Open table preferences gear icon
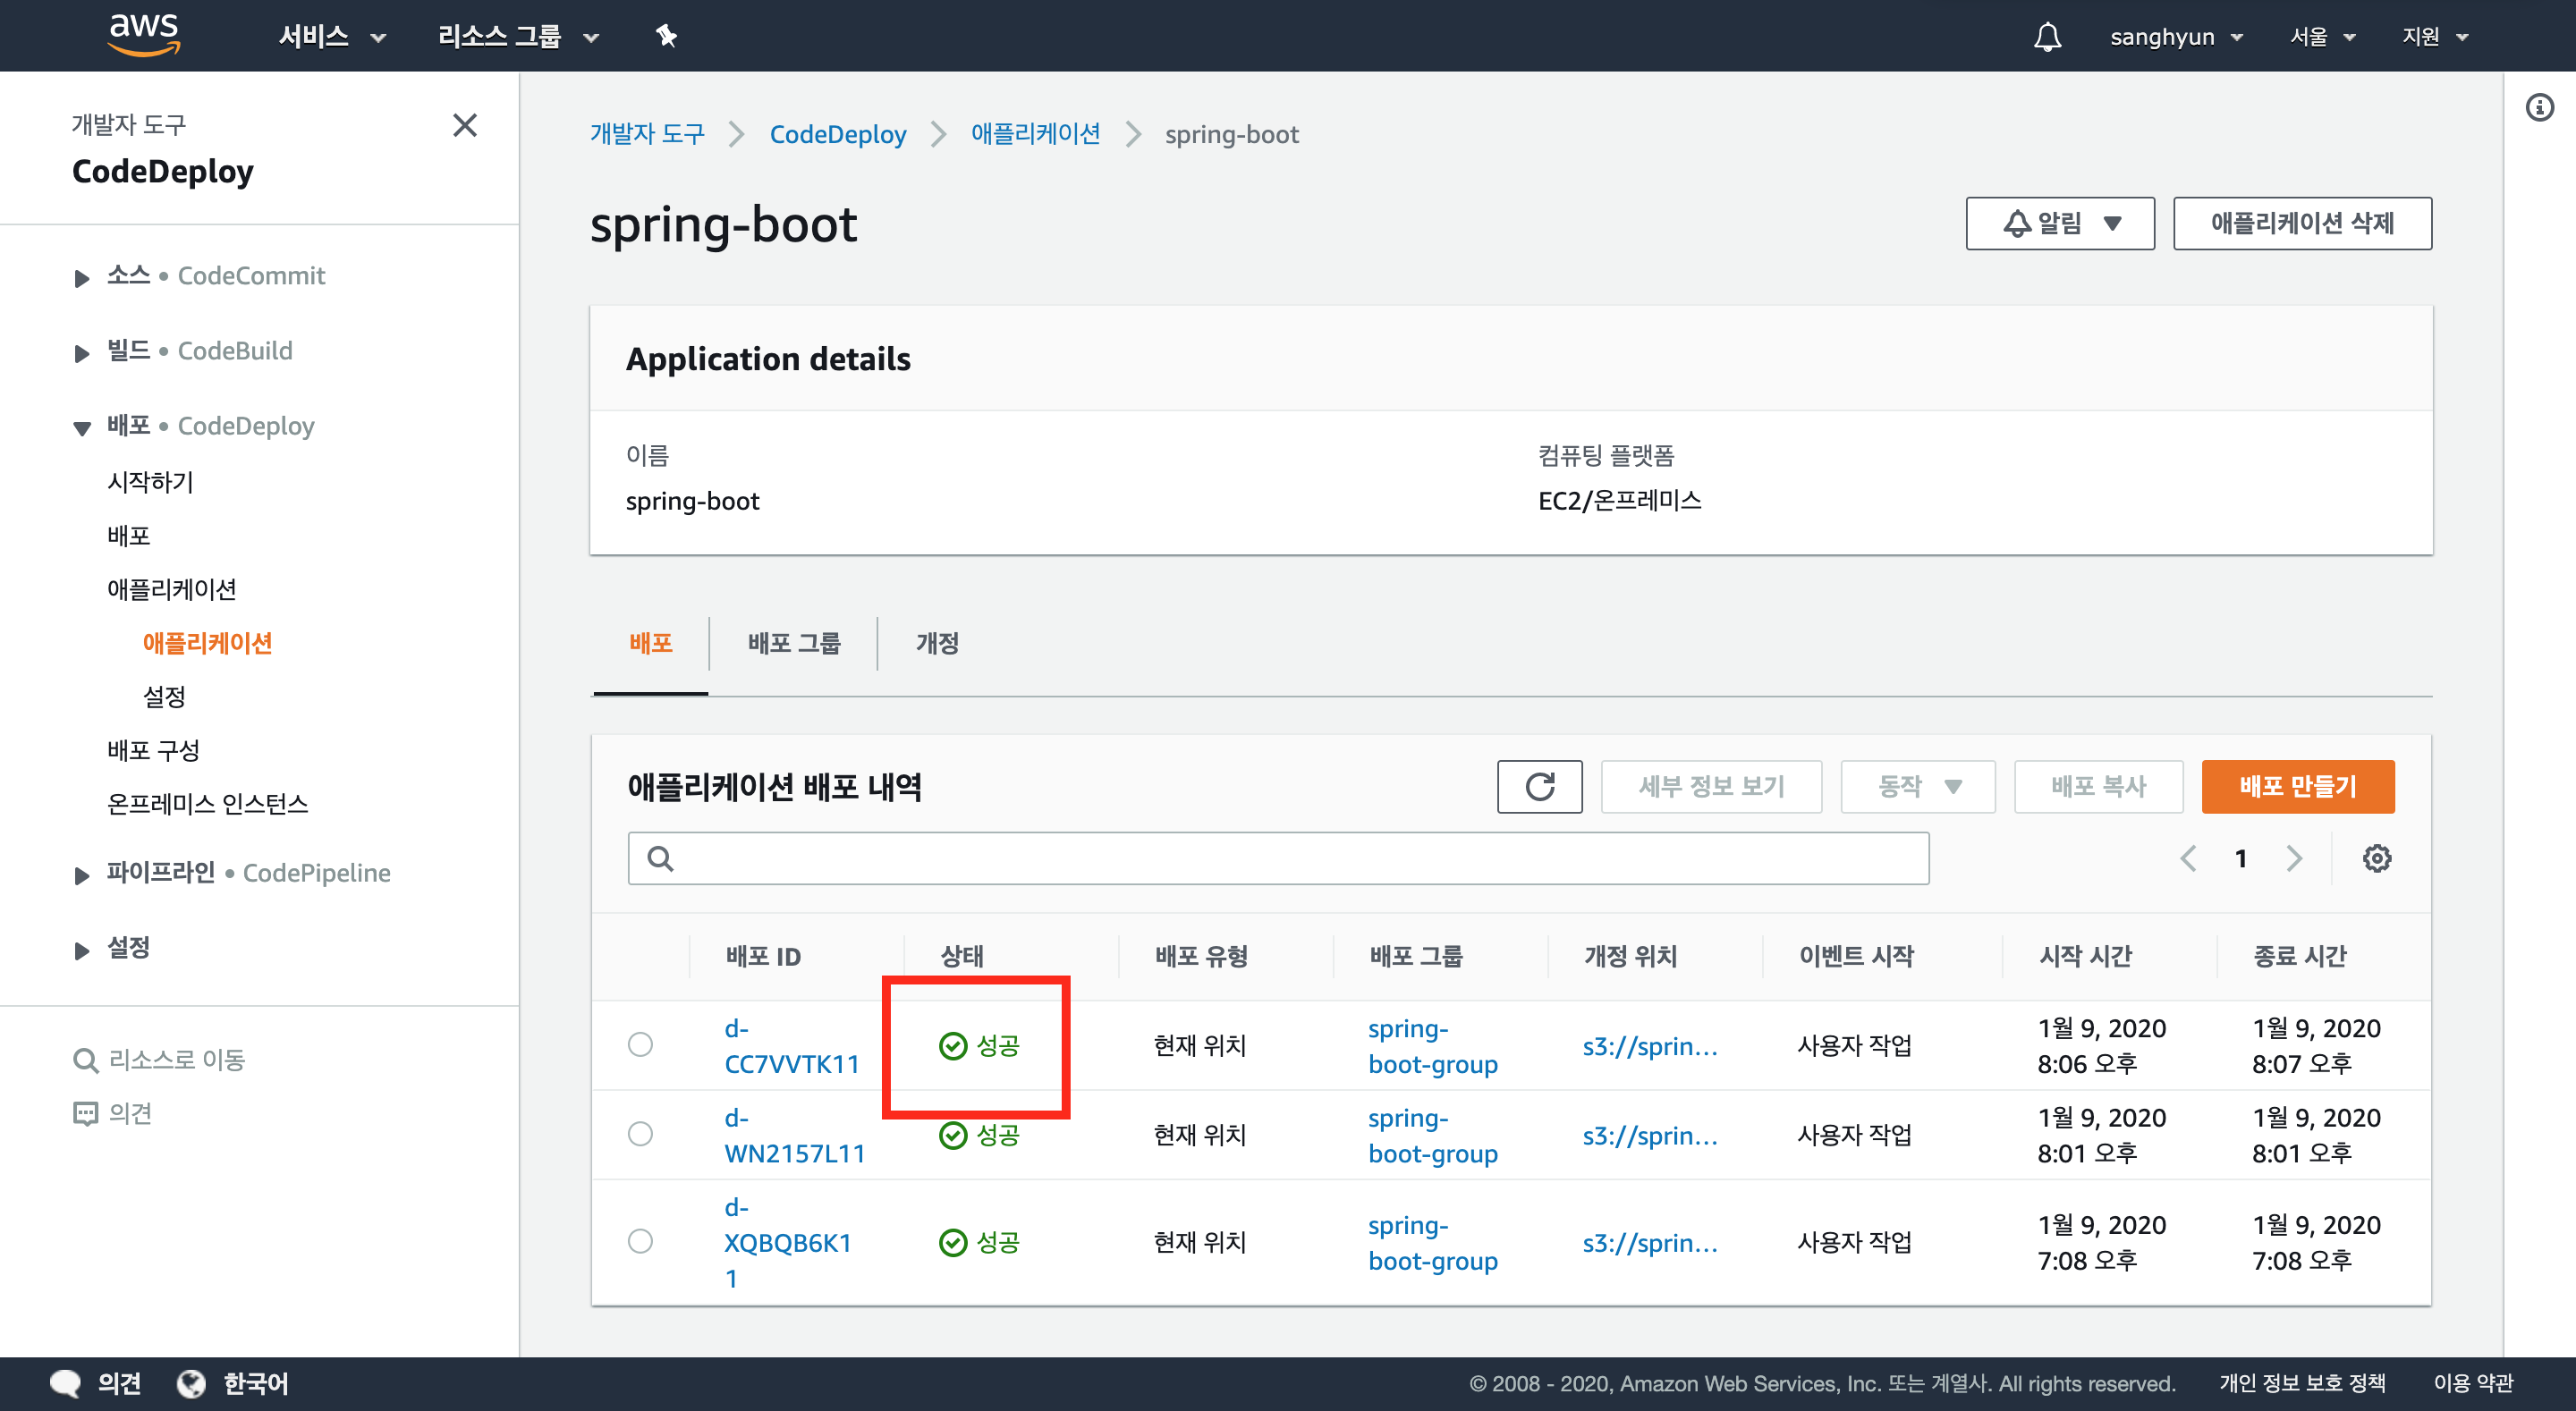 point(2376,858)
